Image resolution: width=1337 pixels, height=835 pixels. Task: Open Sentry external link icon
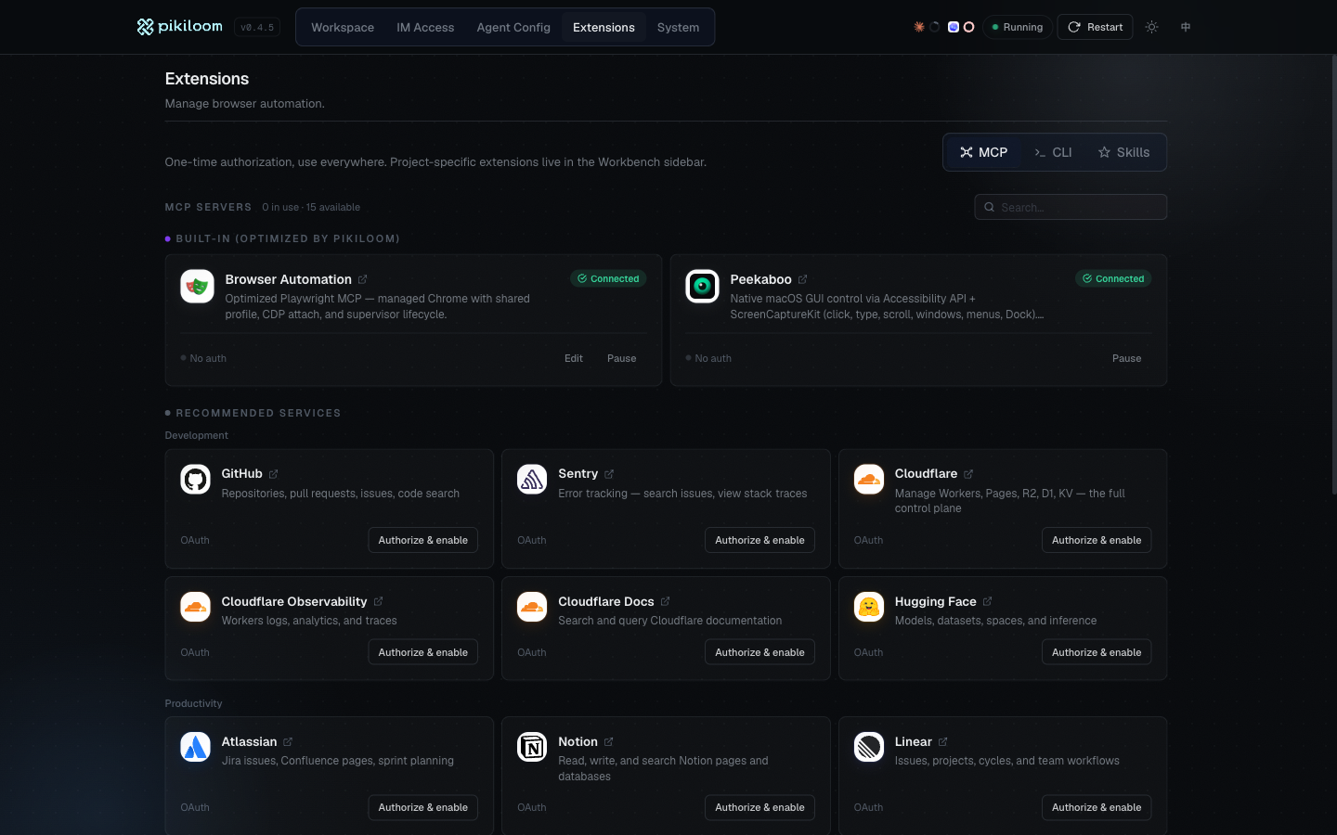point(609,474)
